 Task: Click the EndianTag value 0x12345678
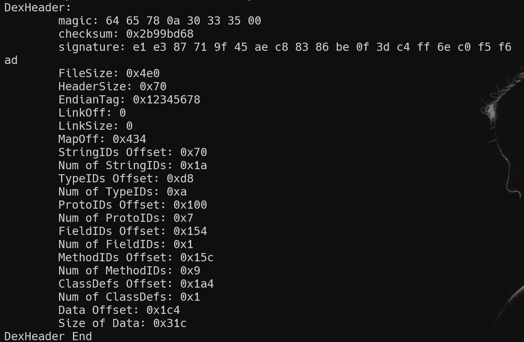(166, 100)
